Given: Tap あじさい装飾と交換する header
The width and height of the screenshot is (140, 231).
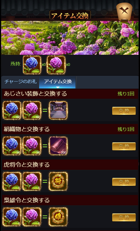Looking at the screenshot, I should click(x=35, y=94).
